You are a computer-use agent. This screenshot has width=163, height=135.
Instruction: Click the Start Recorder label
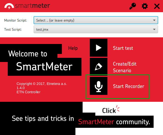128,86
